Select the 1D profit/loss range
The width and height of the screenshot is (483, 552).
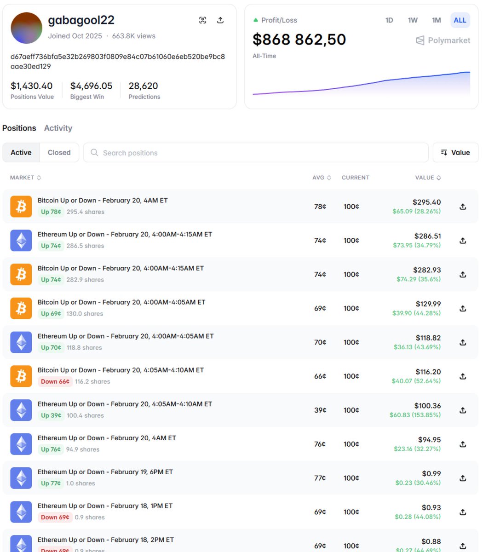[x=389, y=20]
